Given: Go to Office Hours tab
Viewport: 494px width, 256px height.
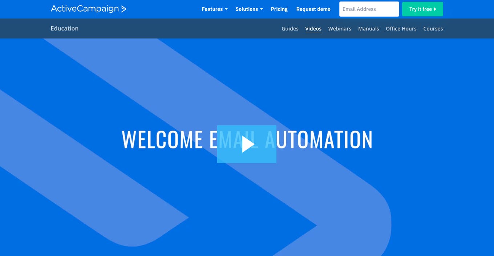Looking at the screenshot, I should [401, 29].
